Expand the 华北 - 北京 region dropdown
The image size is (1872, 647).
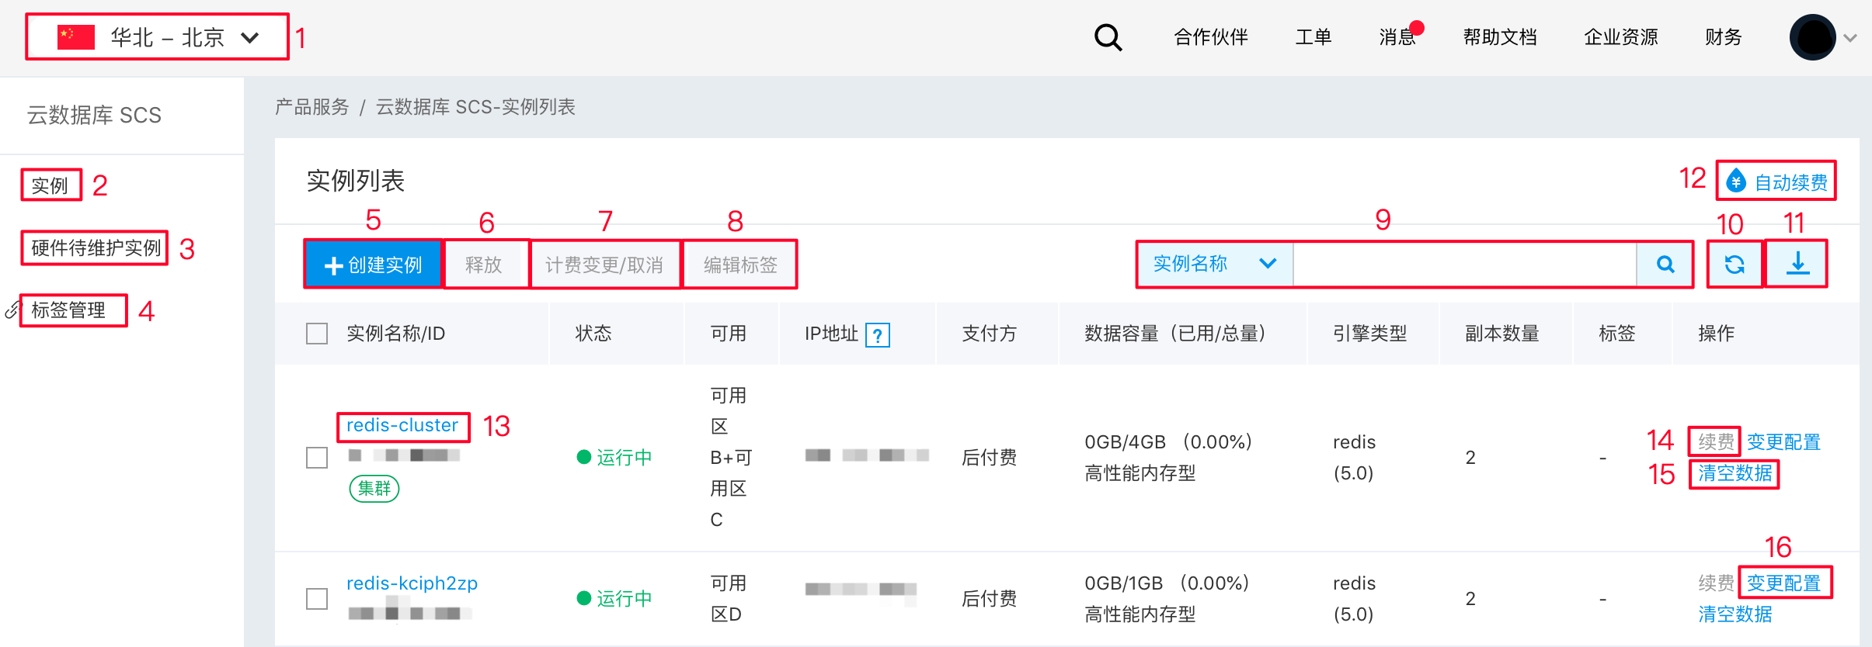[157, 36]
